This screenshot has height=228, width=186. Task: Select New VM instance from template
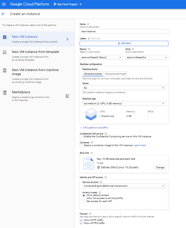click(x=37, y=55)
